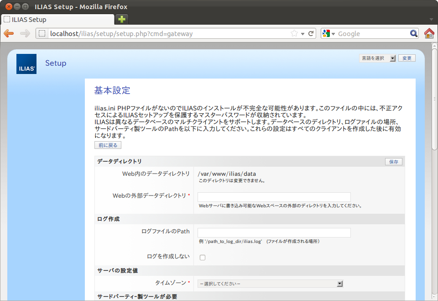438x301 pixels.
Task: Open the 言語を選択 language dropdown
Action: coord(377,58)
